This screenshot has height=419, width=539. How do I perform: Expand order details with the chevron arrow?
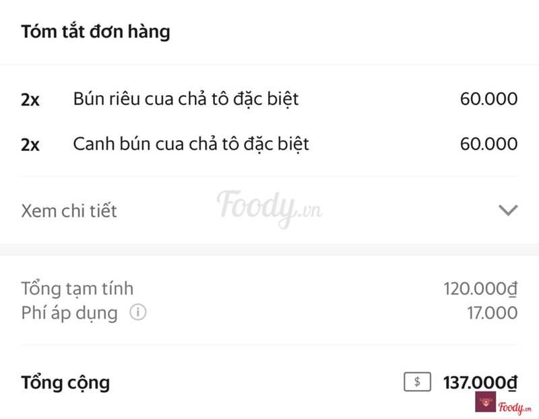point(507,210)
